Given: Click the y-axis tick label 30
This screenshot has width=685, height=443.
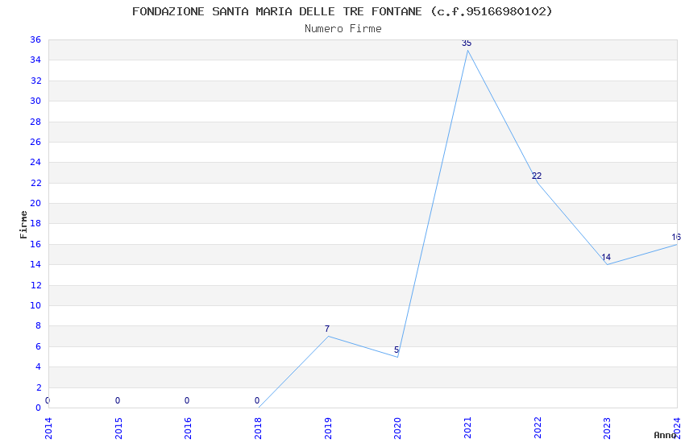Looking at the screenshot, I should point(35,101).
